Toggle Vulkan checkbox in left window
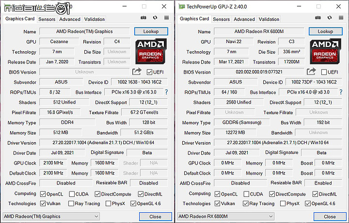Image resolution: width=349 pixels, height=223 pixels. tap(43, 204)
